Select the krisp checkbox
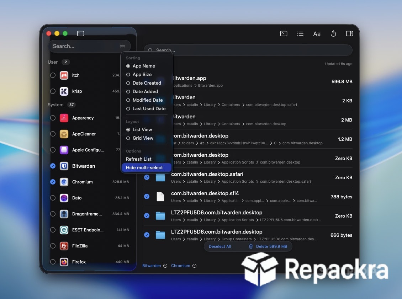 53,91
